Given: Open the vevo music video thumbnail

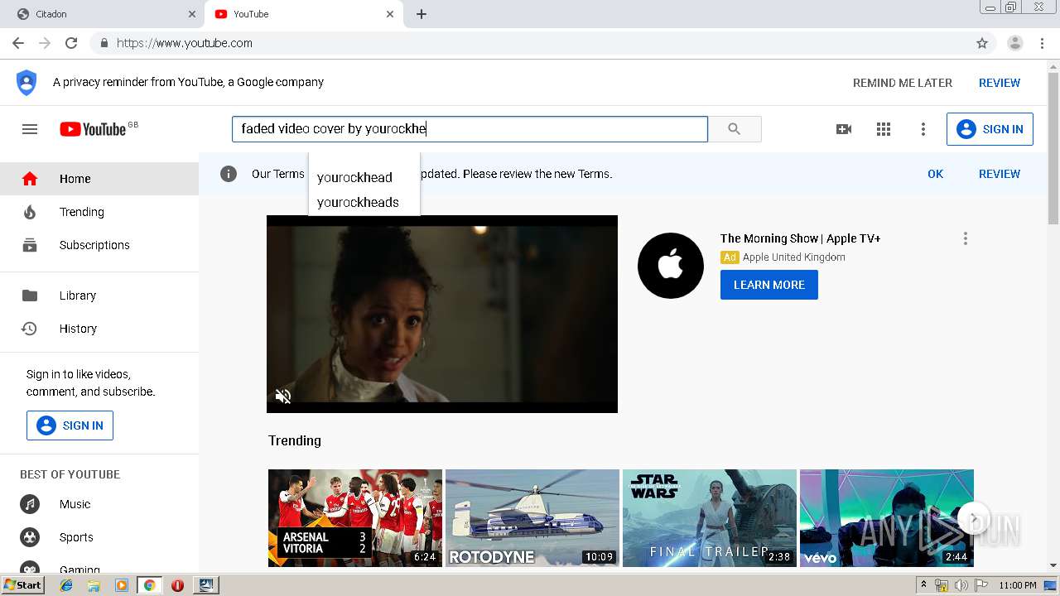Looking at the screenshot, I should (x=887, y=518).
